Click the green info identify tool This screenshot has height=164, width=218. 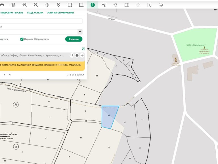click(93, 5)
